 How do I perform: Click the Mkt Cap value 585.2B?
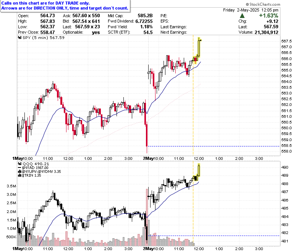coord(145,16)
